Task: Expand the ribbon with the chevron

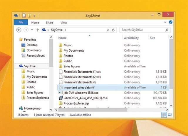Action: (165, 22)
